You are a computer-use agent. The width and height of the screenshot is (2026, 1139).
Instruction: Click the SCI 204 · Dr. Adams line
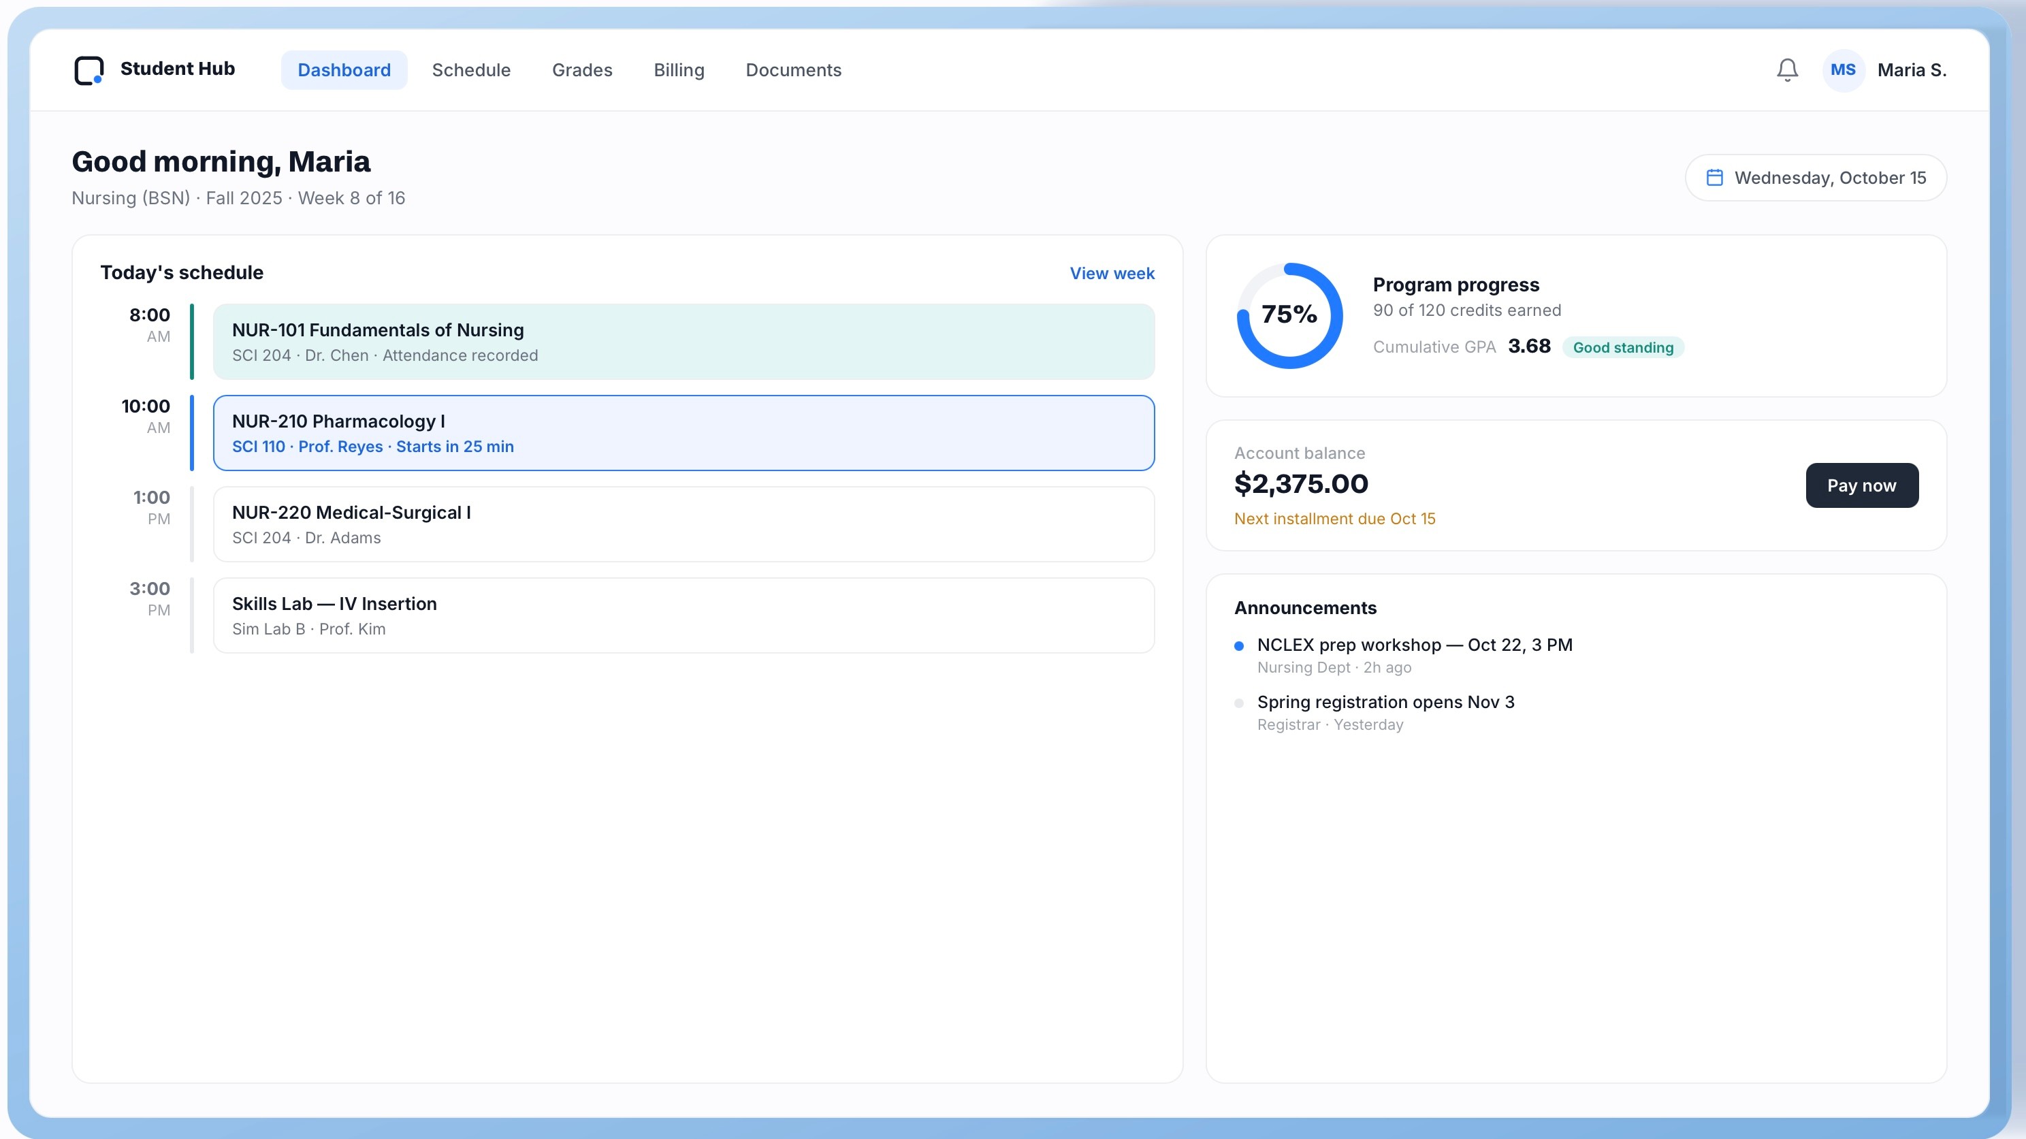306,537
